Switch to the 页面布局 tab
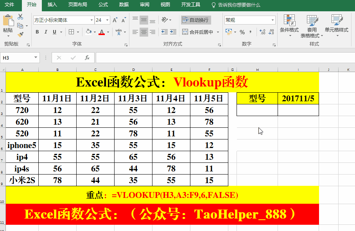Image resolution: width=355 pixels, height=231 pixels. click(78, 5)
